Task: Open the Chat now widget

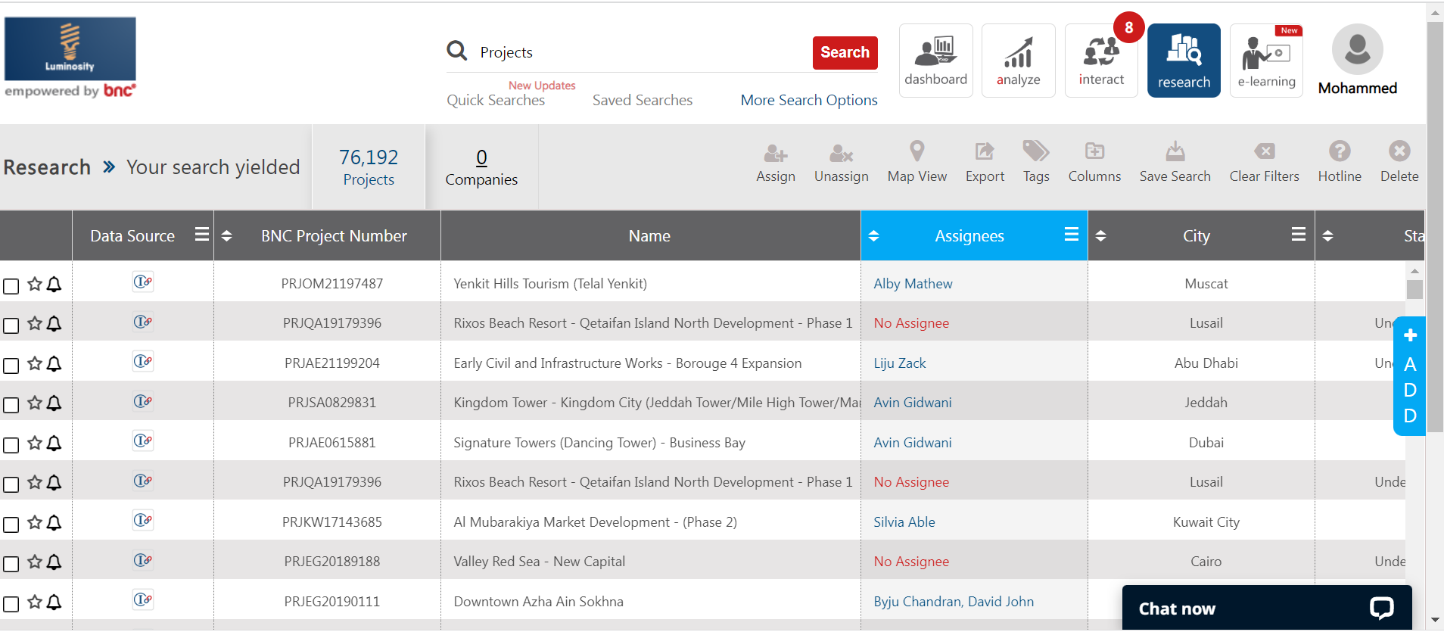Action: click(x=1266, y=608)
